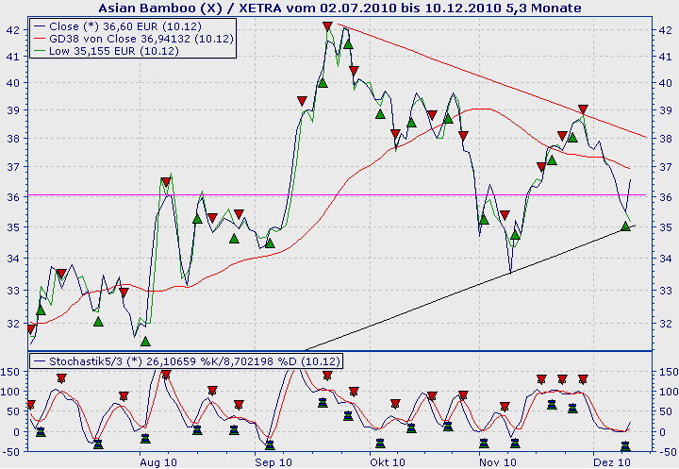Click red sell marker touching the red downtrend line
The width and height of the screenshot is (679, 469).
583,109
